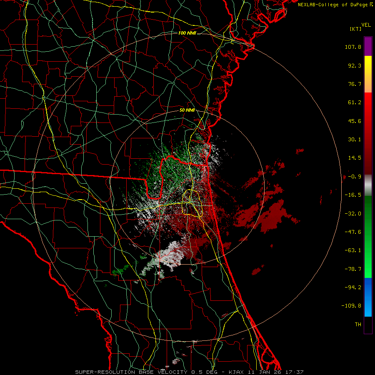Click the [KT] units label

[x=356, y=29]
